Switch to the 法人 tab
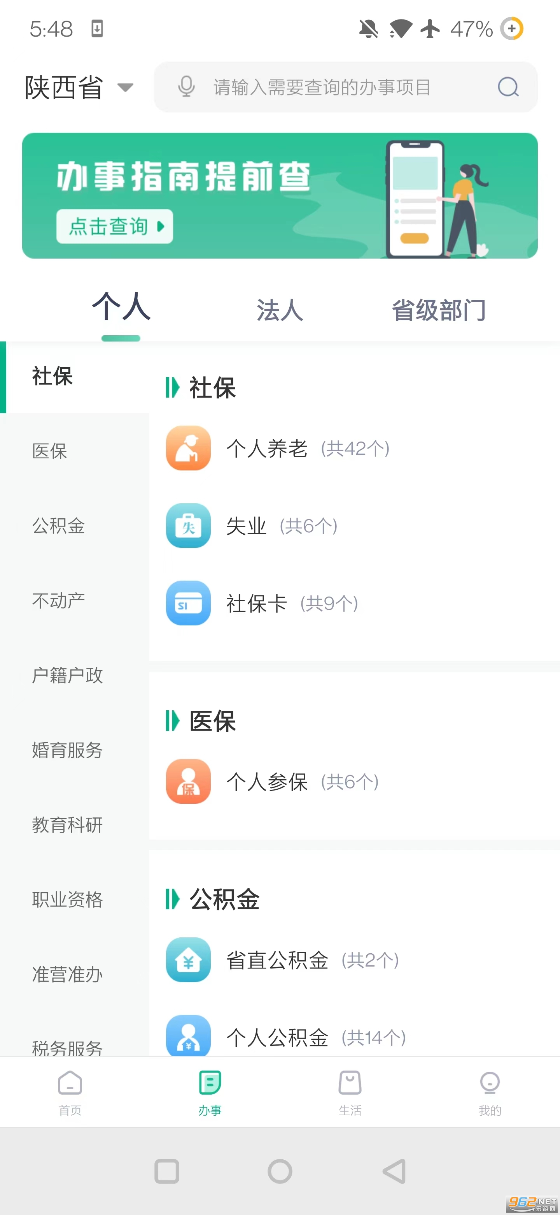The height and width of the screenshot is (1215, 560). [x=279, y=310]
